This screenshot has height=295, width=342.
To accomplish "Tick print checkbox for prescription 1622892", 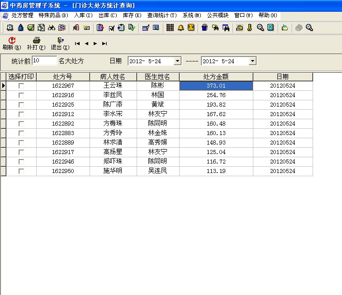I will tap(21, 124).
